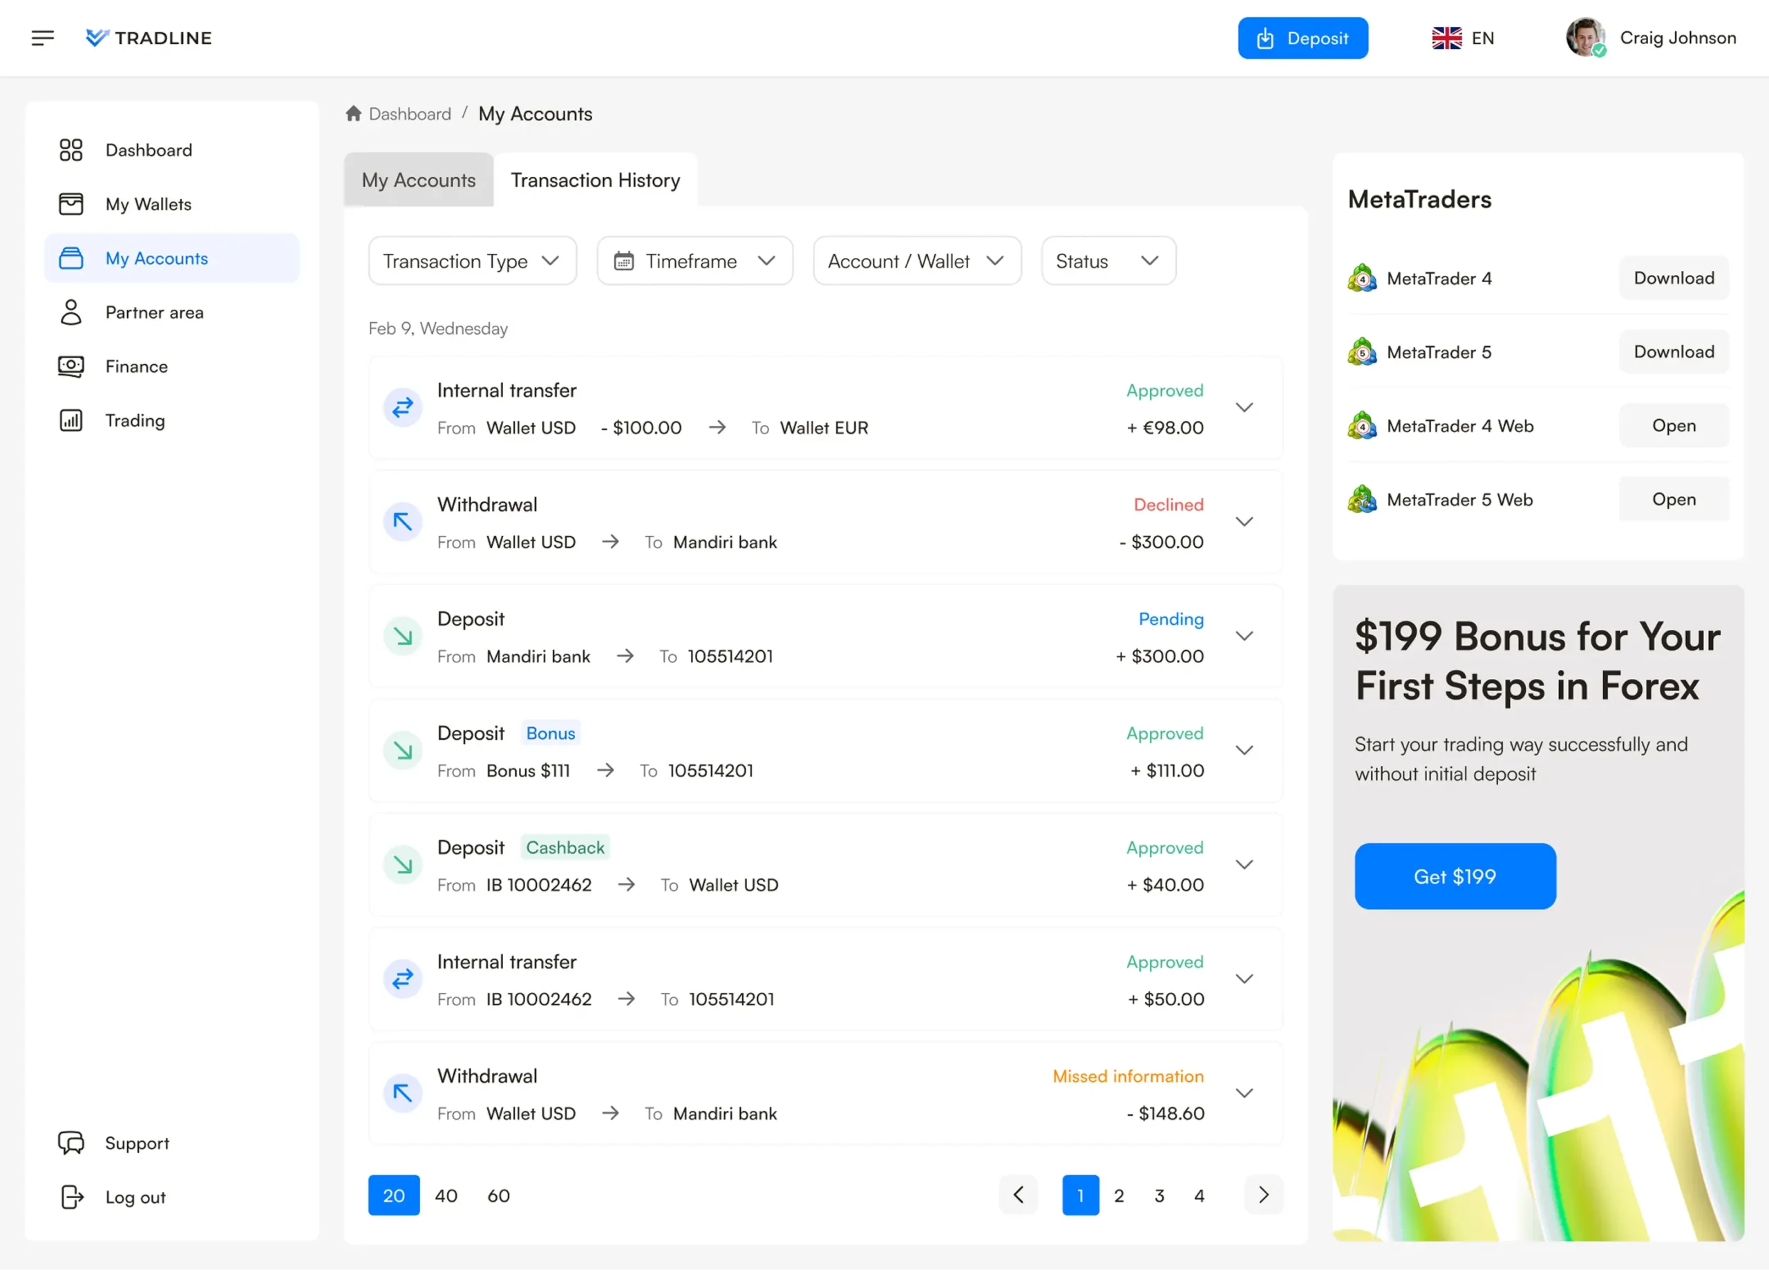Open the home icon in breadcrumb
1769x1270 pixels.
(353, 114)
